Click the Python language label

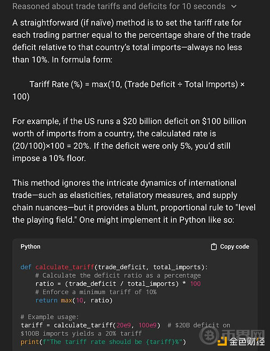(31, 247)
